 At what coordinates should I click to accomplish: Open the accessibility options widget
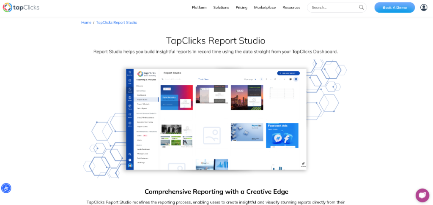point(6,188)
